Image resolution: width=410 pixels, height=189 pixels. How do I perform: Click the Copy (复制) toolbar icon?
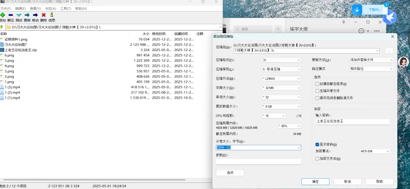click(x=27, y=15)
